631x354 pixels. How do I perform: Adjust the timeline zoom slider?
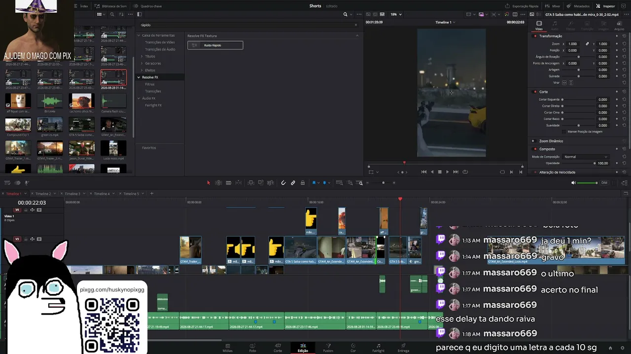click(383, 183)
